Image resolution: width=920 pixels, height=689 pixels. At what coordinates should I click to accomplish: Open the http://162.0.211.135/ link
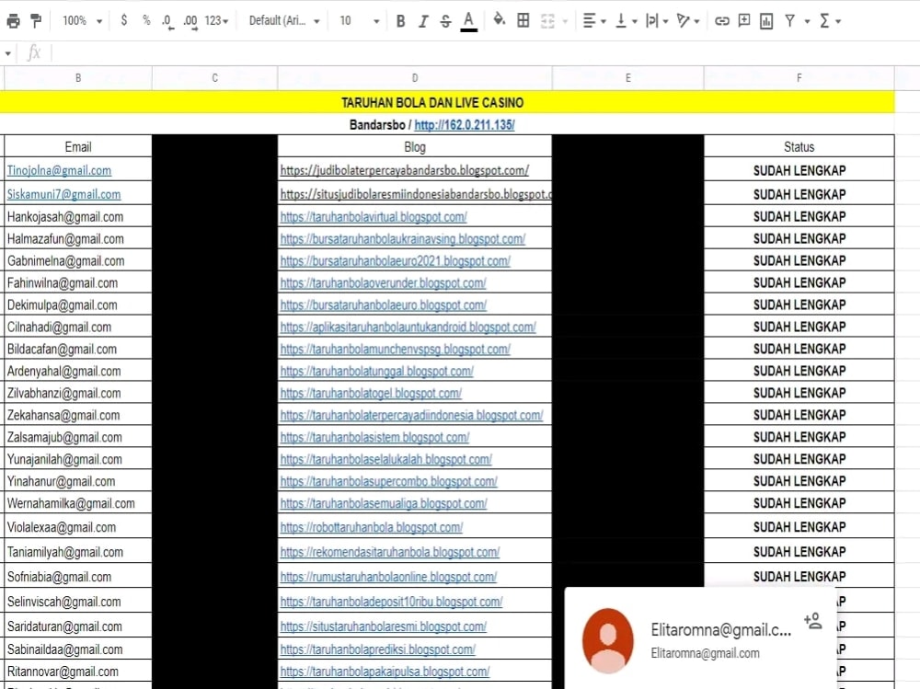[x=464, y=124]
